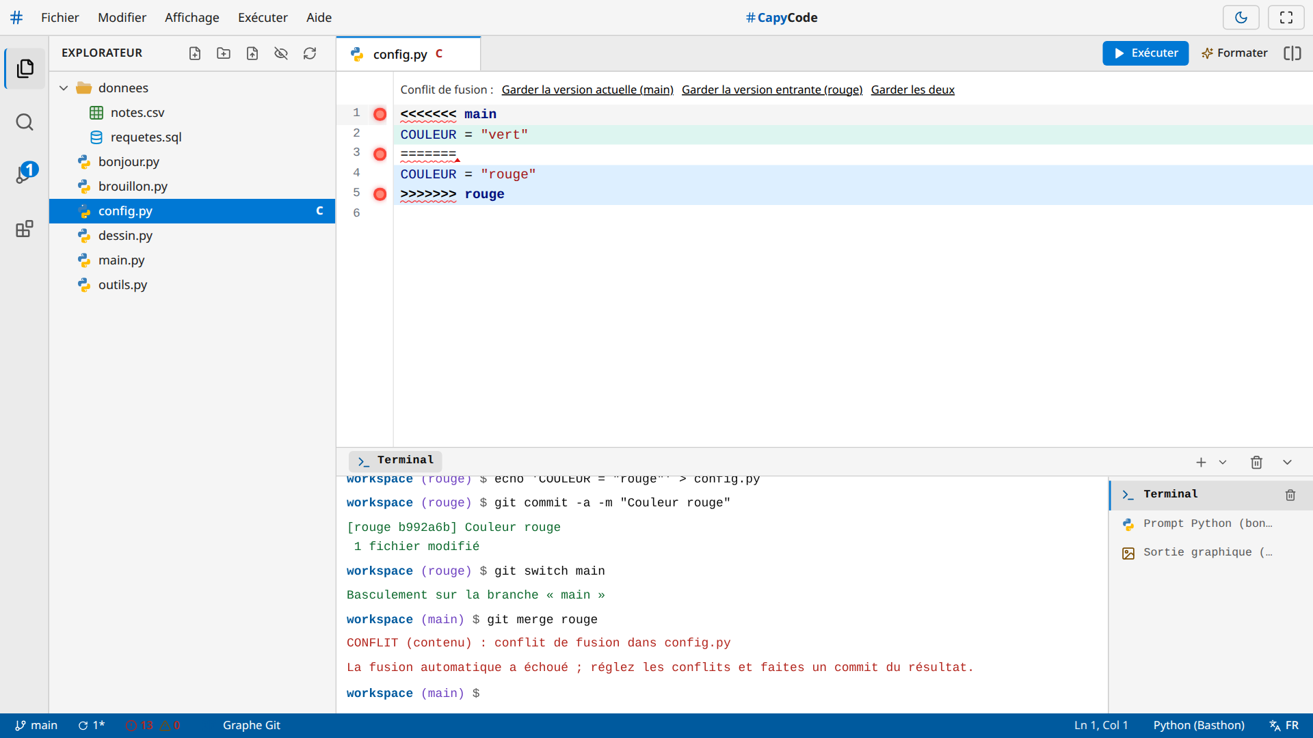This screenshot has height=738, width=1313.
Task: Click Garder la version actuelle (main)
Action: click(x=587, y=90)
